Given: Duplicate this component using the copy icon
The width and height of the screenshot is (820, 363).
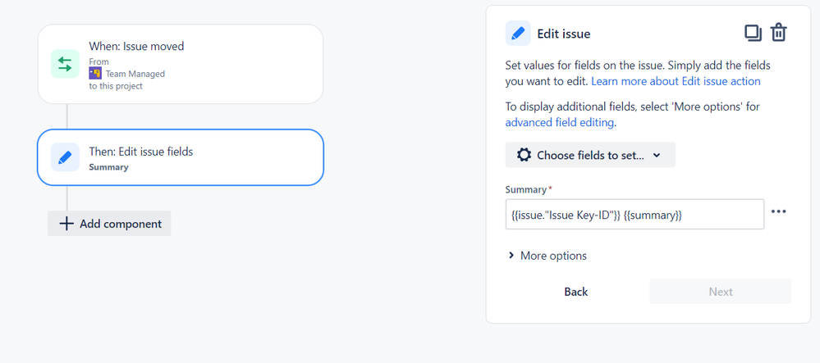Looking at the screenshot, I should (753, 33).
